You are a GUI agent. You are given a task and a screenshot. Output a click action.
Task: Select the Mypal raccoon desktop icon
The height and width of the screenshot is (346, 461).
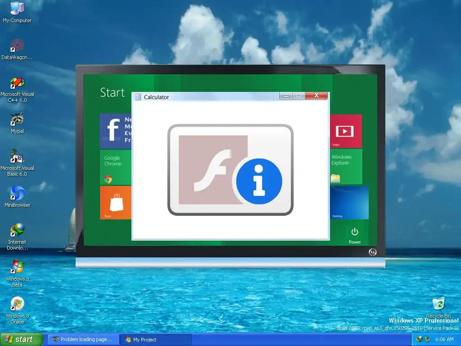[x=17, y=123]
